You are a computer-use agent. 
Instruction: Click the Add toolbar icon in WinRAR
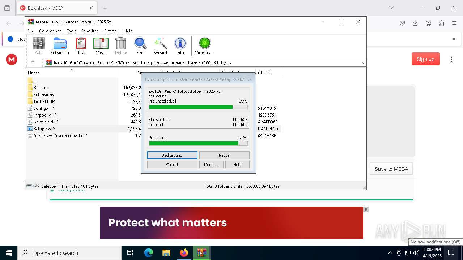39,46
